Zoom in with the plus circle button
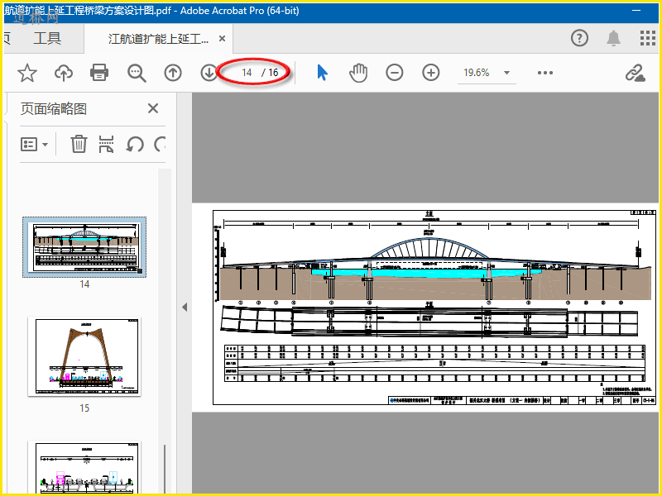The height and width of the screenshot is (496, 662). click(430, 73)
